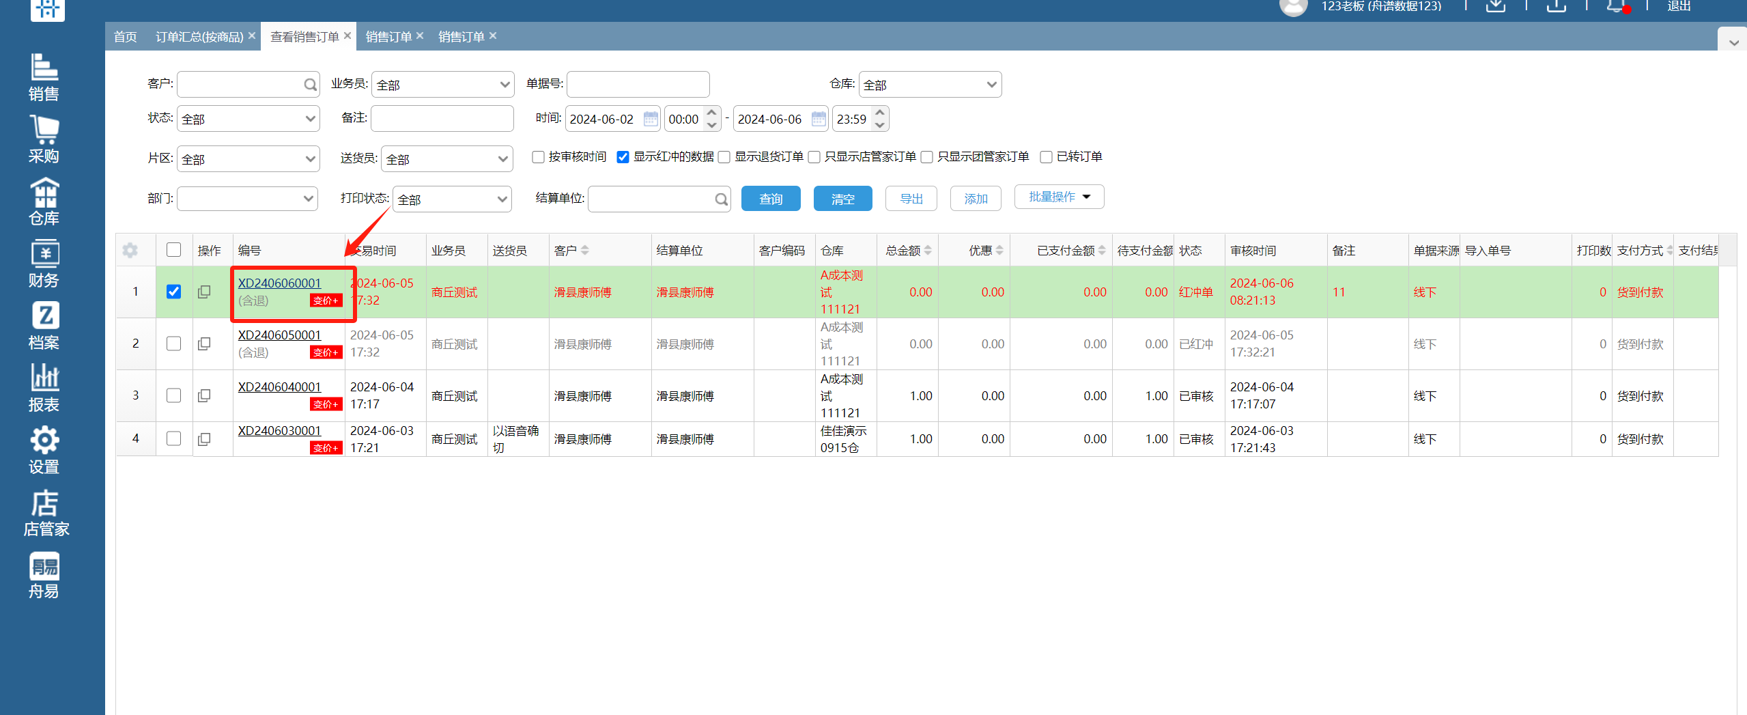Open the 报表 reports module
This screenshot has height=715, width=1747.
pyautogui.click(x=44, y=388)
